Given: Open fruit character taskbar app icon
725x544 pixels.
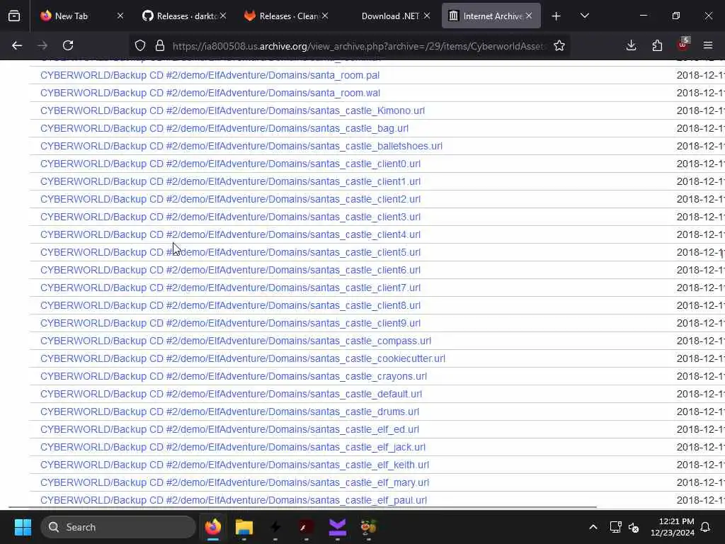Looking at the screenshot, I should click(x=368, y=527).
